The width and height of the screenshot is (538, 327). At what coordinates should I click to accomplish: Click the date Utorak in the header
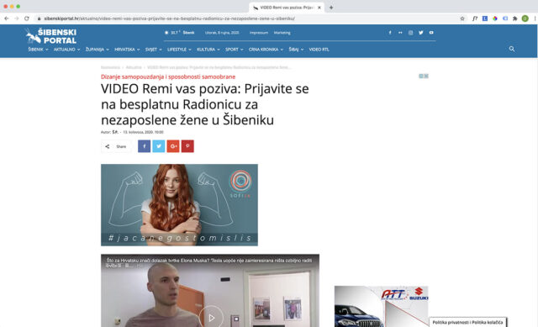pyautogui.click(x=222, y=33)
